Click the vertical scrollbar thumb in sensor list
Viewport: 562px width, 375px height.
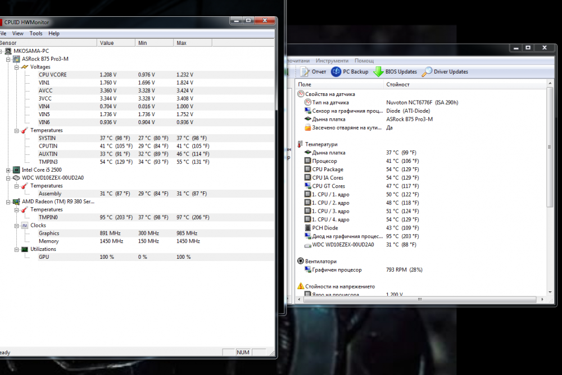pos(550,147)
